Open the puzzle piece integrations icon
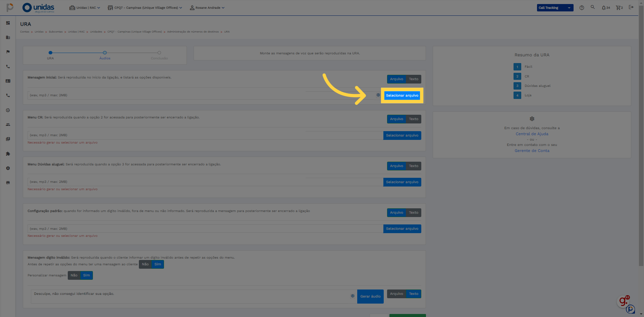644x317 pixels. tap(8, 154)
